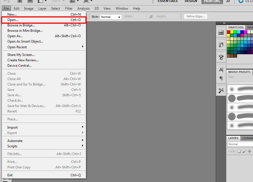The width and height of the screenshot is (253, 182).
Task: Open the 3D menu
Action: tap(96, 9)
